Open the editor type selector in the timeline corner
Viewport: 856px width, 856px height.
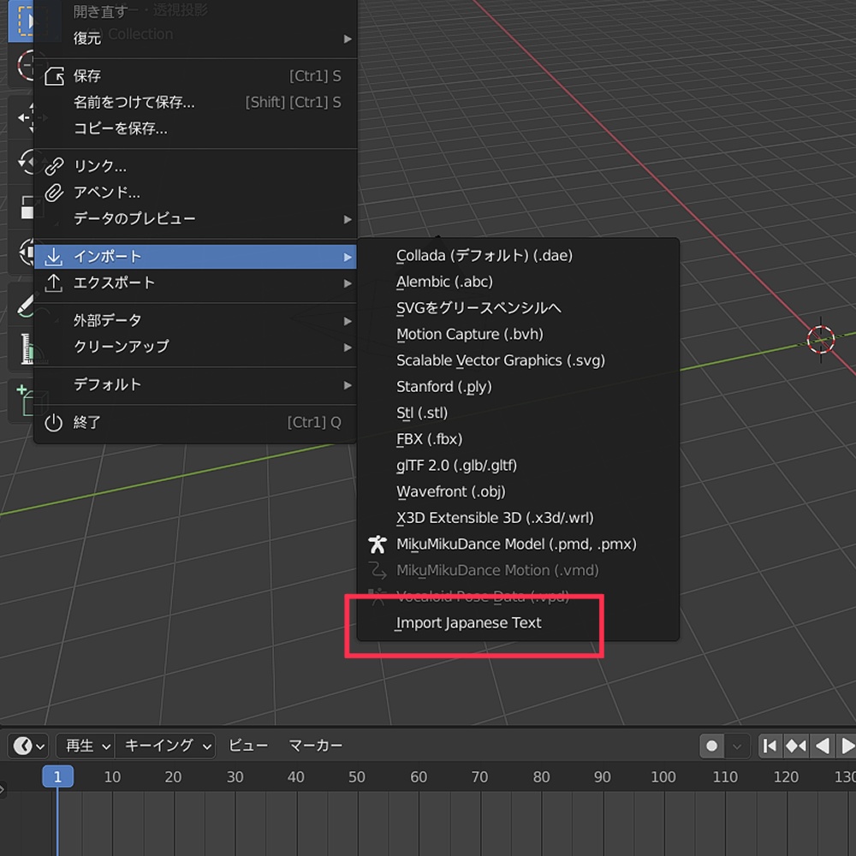pyautogui.click(x=26, y=746)
